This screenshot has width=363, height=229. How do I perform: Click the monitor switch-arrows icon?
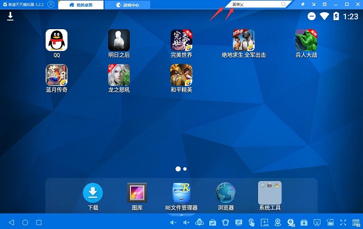(238, 223)
